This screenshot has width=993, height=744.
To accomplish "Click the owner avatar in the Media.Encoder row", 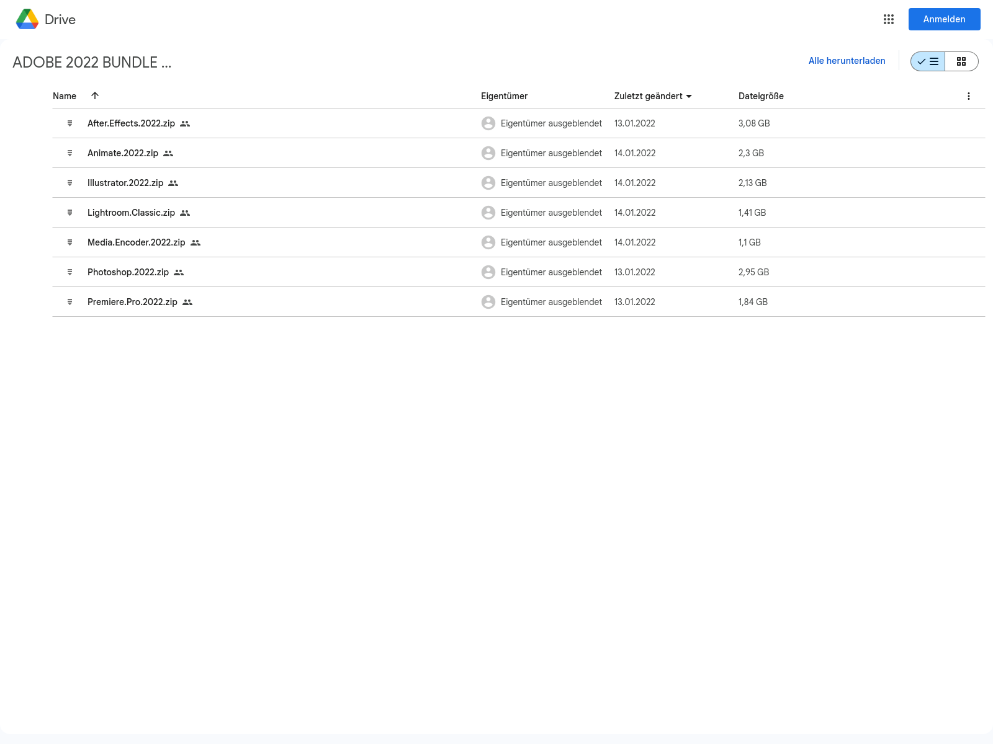I will tap(488, 242).
